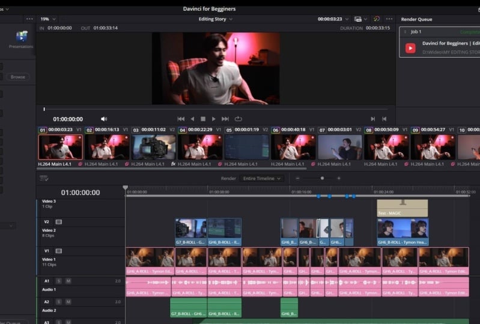
Task: Select clip thumbnail 05 in the clip strip
Action: (247, 147)
